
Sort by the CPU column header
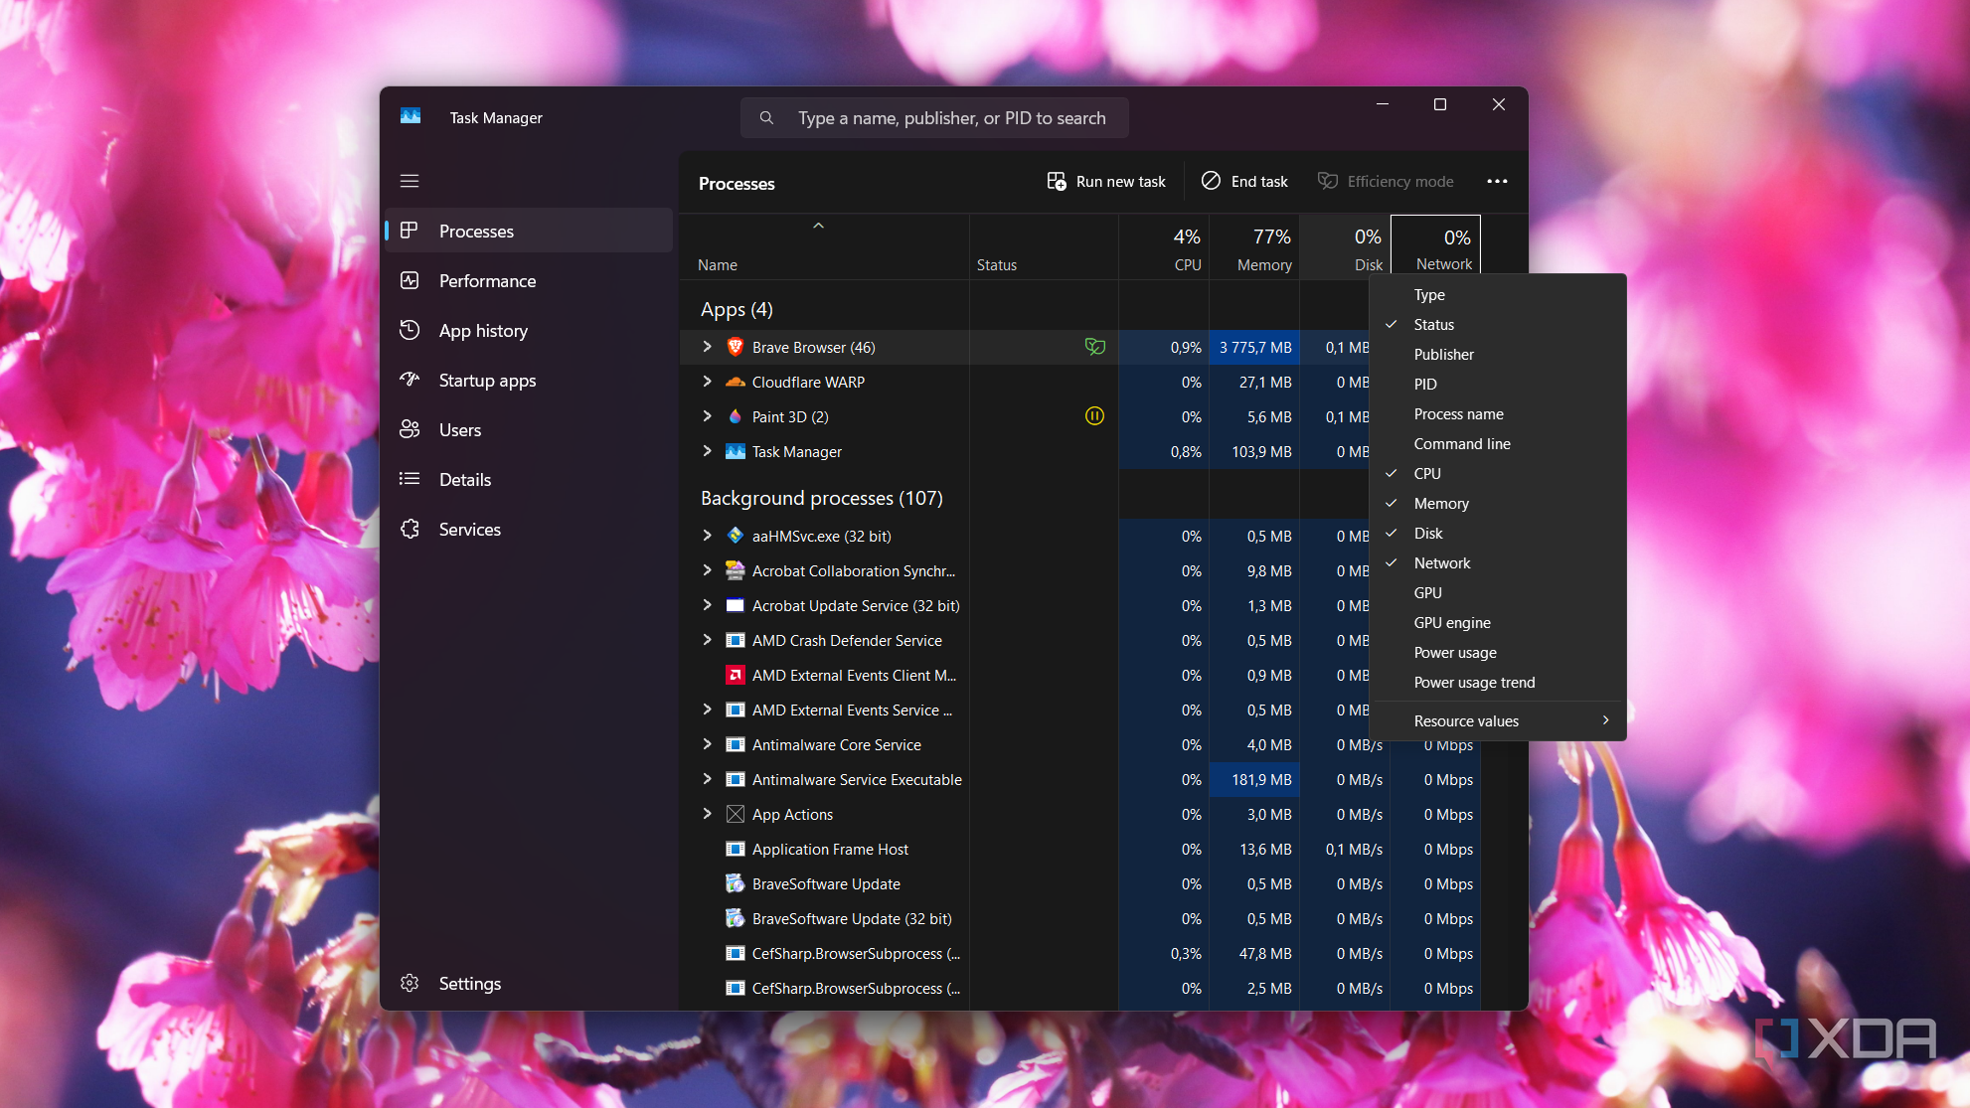[1164, 248]
